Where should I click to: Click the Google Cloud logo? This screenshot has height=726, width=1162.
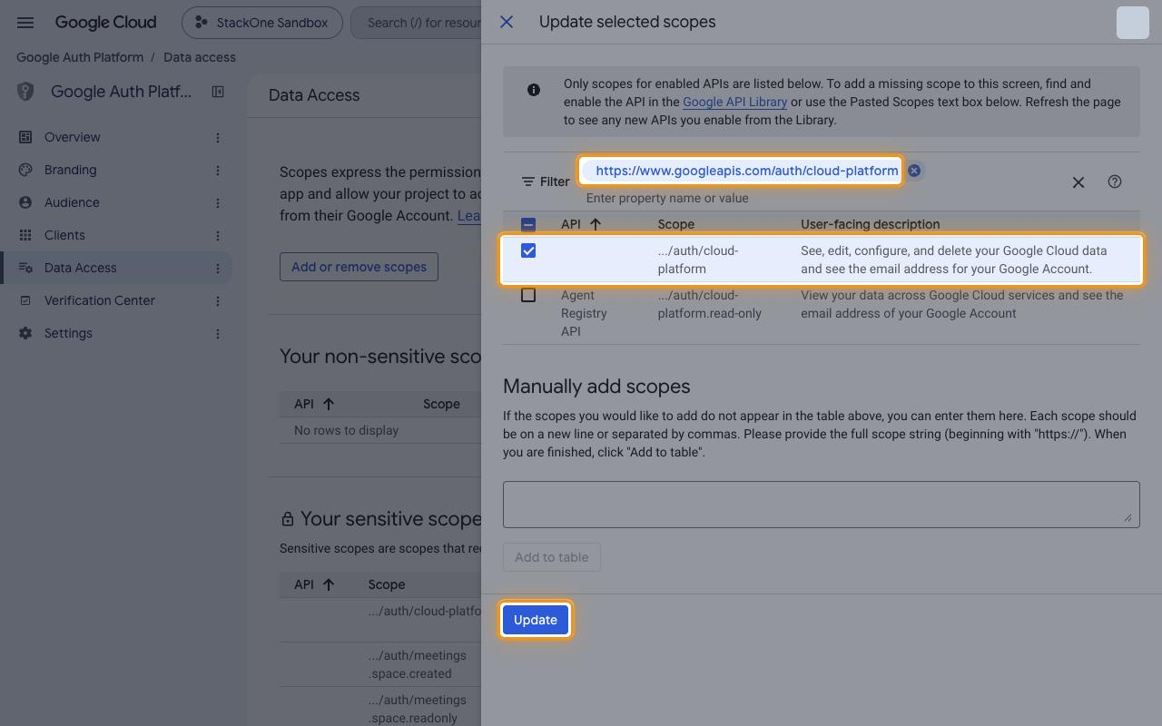click(x=105, y=23)
